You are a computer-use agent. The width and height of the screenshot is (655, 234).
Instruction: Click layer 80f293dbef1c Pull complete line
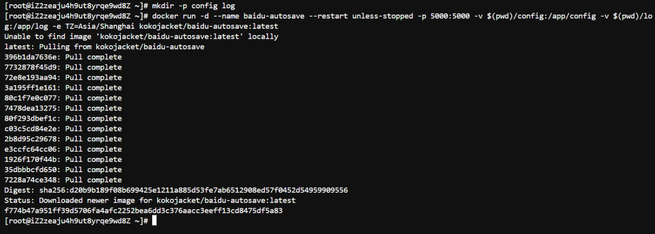click(x=63, y=118)
